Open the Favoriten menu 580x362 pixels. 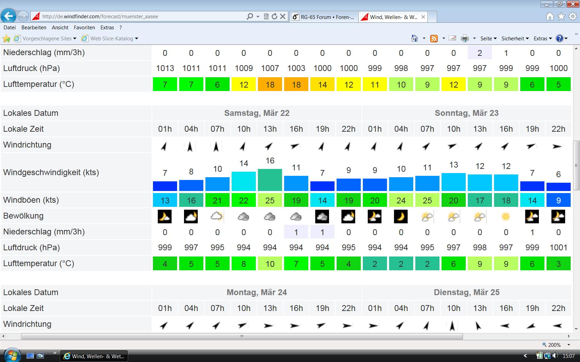84,28
